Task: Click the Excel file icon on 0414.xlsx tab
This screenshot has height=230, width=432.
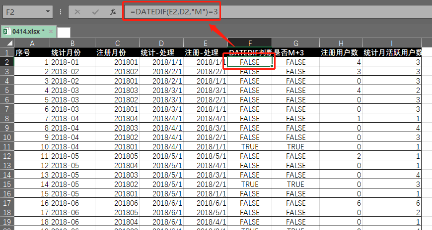Action: tap(7, 31)
